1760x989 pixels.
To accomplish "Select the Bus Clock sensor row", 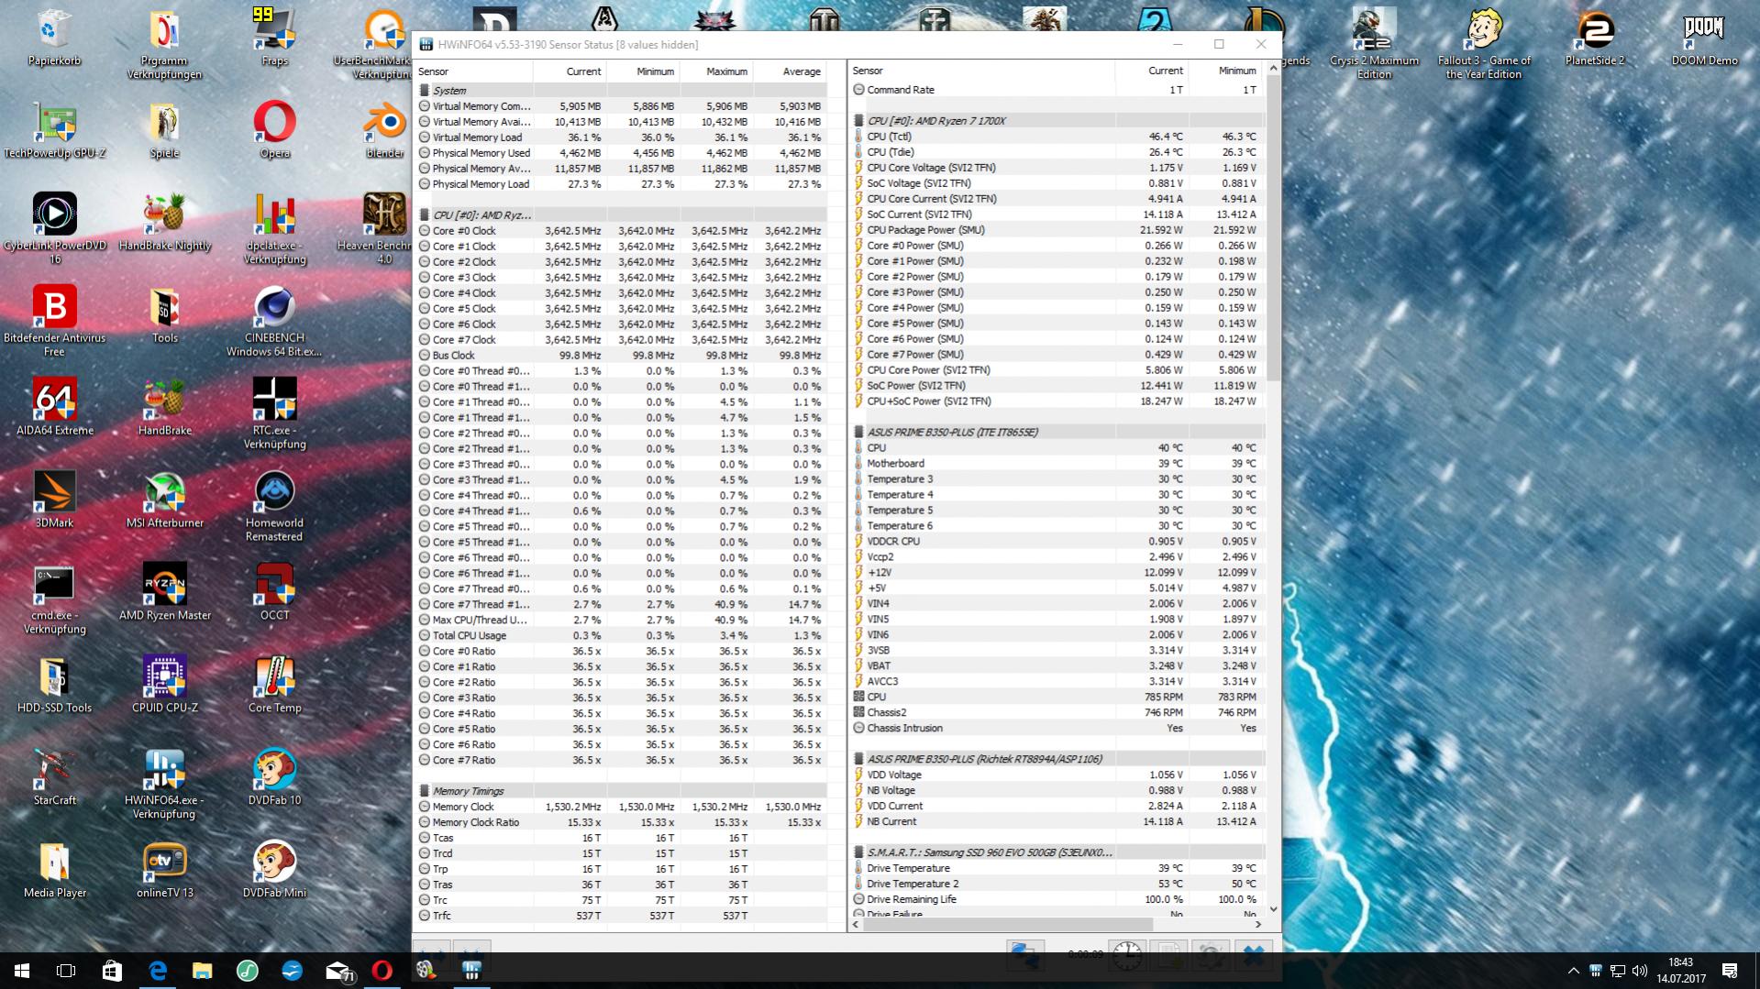I will click(x=622, y=355).
